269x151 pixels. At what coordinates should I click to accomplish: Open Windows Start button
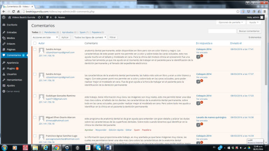(4, 148)
